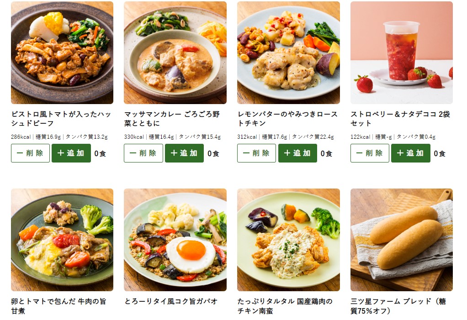This screenshot has height=320, width=467.
Task: Open the とろーりタイ風コク旨ガパオ title link
Action: [171, 301]
